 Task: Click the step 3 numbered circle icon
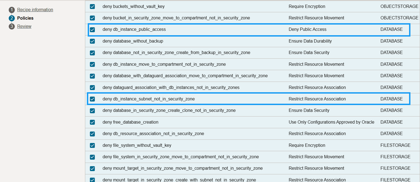pyautogui.click(x=11, y=26)
